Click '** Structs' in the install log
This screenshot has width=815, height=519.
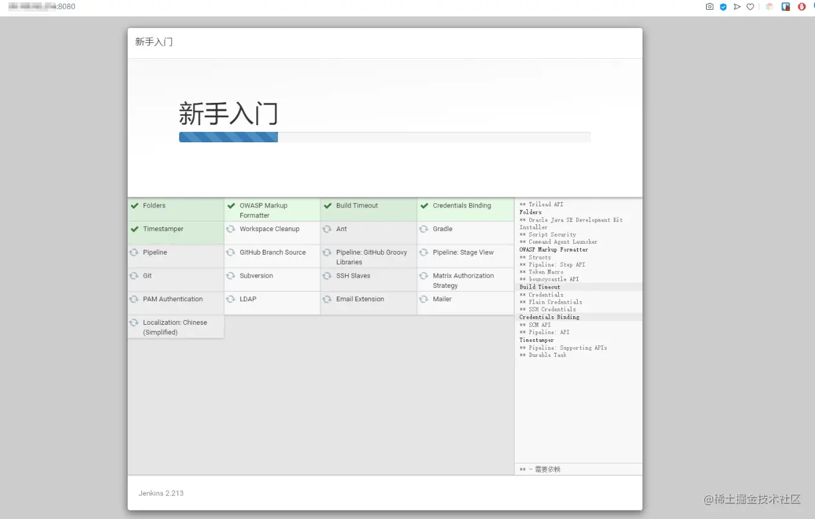[x=535, y=257]
